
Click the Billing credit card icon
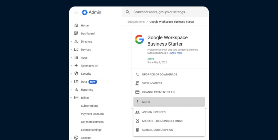(76, 98)
